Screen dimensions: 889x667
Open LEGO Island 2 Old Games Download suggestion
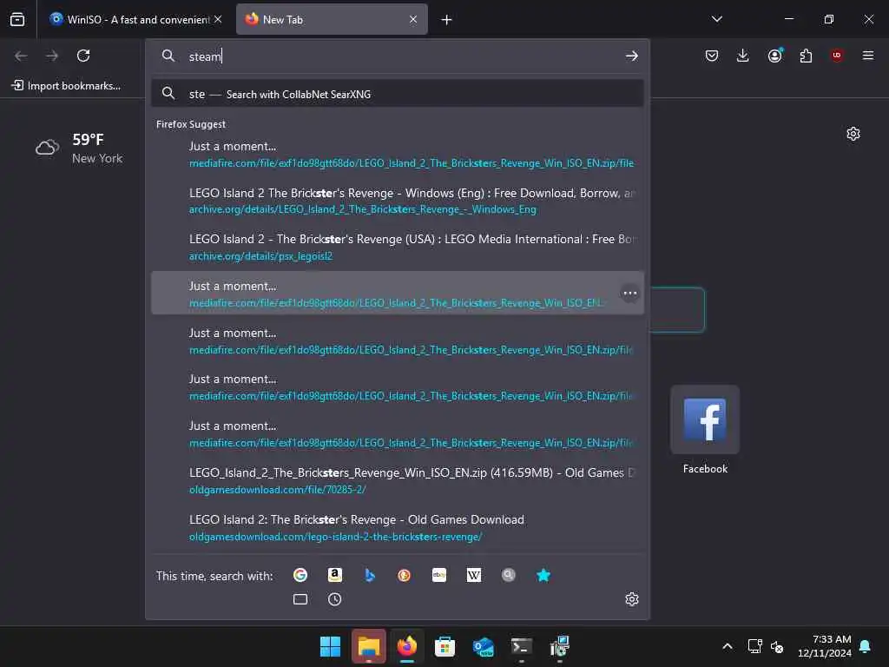[x=398, y=527]
